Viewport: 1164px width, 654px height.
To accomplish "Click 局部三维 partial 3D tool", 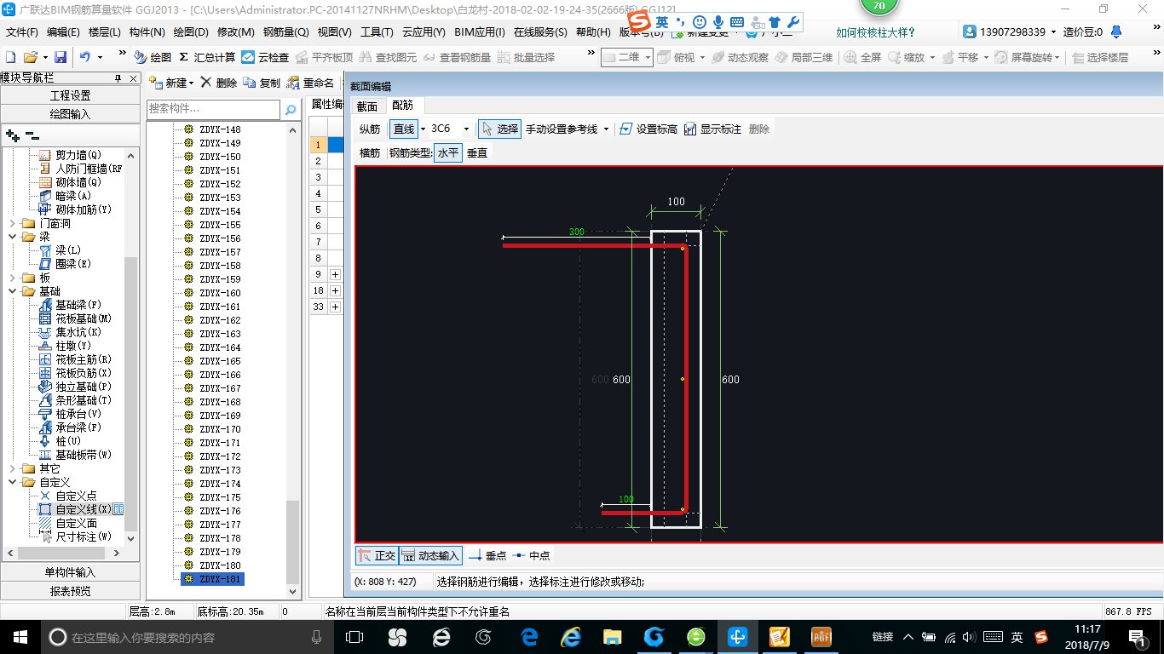I will (x=804, y=57).
